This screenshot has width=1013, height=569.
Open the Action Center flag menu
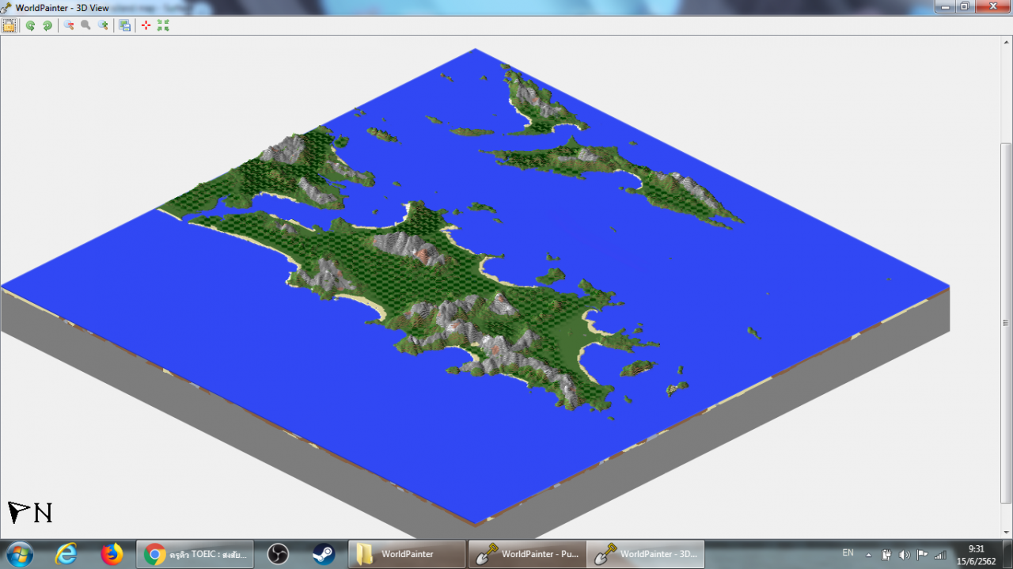(921, 554)
